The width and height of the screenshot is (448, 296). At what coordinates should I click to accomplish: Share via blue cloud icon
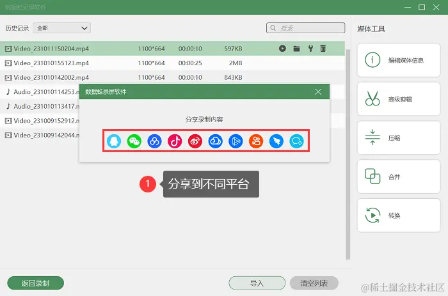216,141
